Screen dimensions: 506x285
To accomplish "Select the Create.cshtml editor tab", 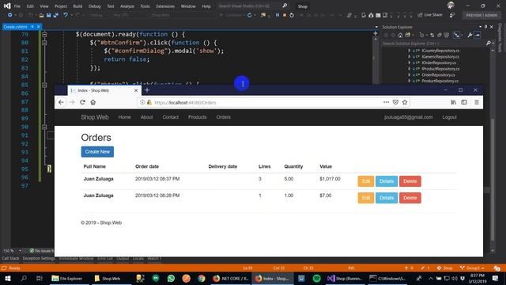I will (x=16, y=27).
